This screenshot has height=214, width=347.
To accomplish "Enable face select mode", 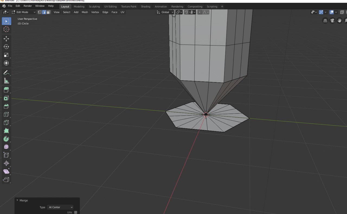I will tap(49, 12).
